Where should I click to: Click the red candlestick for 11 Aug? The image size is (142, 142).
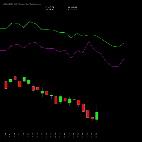click(6, 85)
